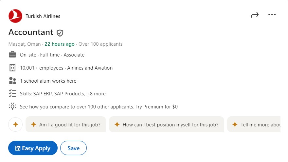The image size is (288, 162).
Task: Click the Turkish Airlines logo
Action: click(x=15, y=16)
